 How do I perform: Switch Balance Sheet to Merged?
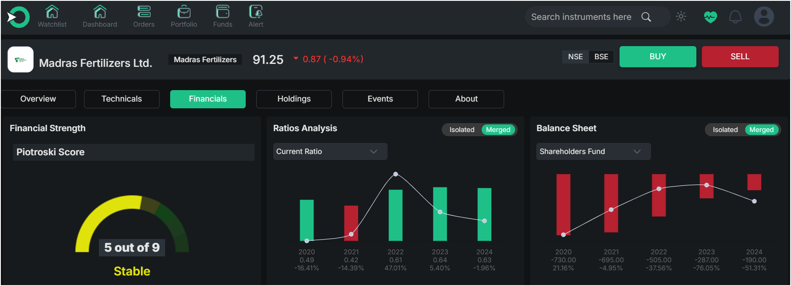pos(761,130)
